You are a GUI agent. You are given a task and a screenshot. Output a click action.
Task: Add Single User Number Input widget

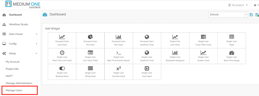pos(118,72)
